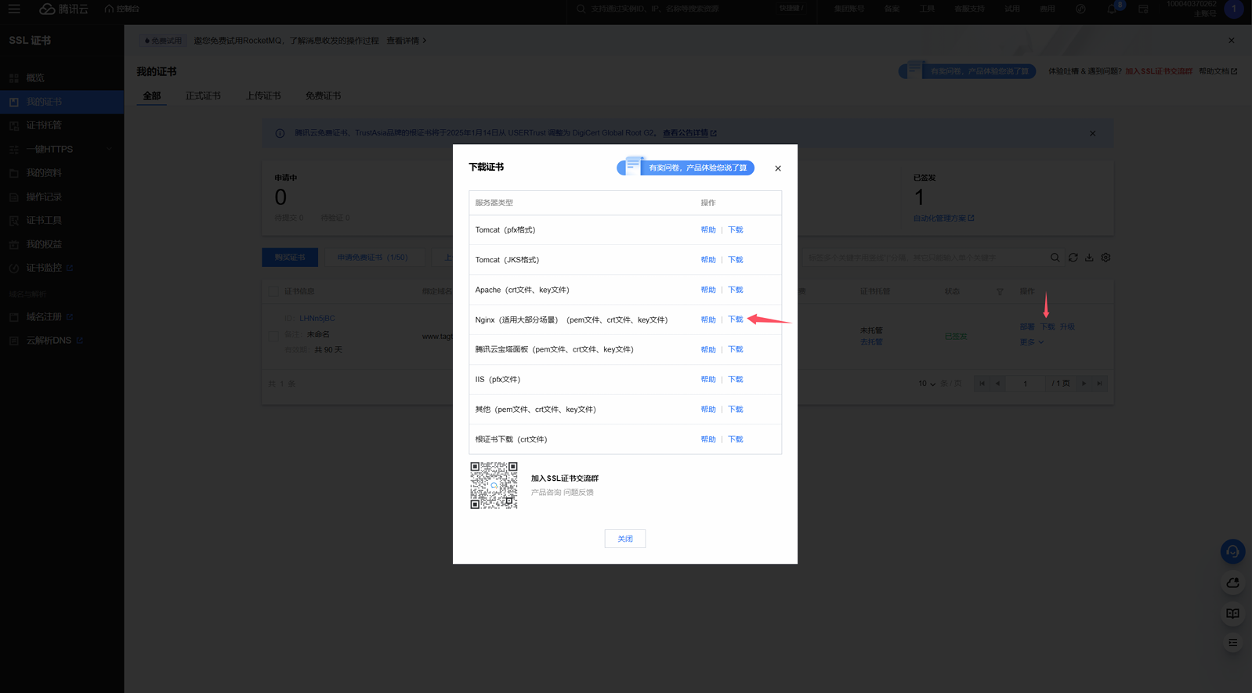Click the 关闭 button in dialog
The height and width of the screenshot is (693, 1252).
point(624,539)
